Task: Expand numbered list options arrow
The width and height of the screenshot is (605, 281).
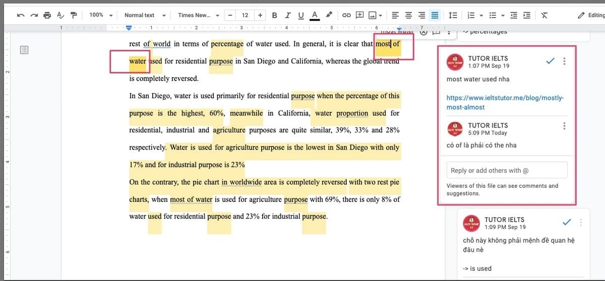Action: tap(481, 15)
